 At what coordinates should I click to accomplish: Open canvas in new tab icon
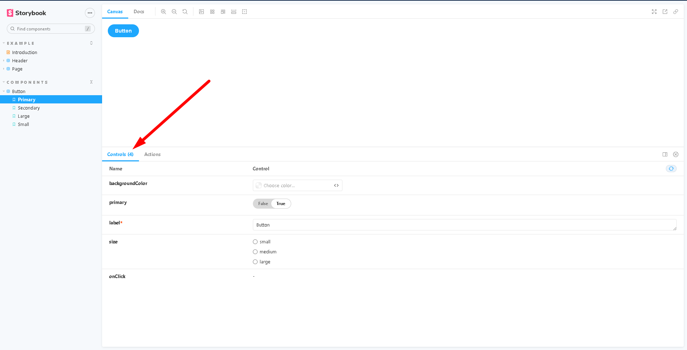(x=665, y=12)
